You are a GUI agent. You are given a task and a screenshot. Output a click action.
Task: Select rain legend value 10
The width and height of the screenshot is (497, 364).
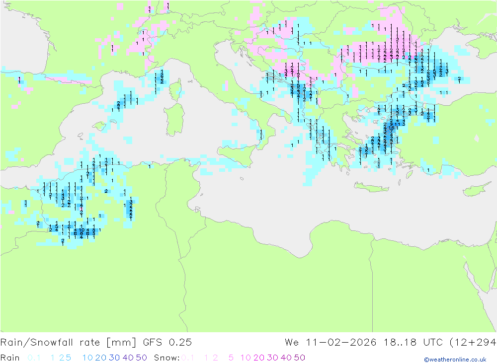click(87, 358)
